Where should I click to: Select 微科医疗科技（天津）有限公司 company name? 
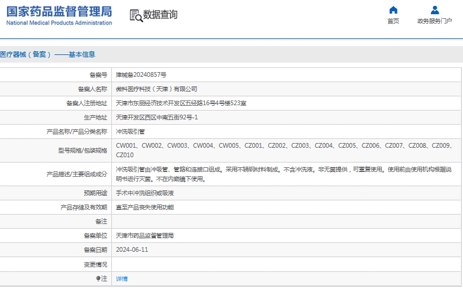pyautogui.click(x=156, y=89)
